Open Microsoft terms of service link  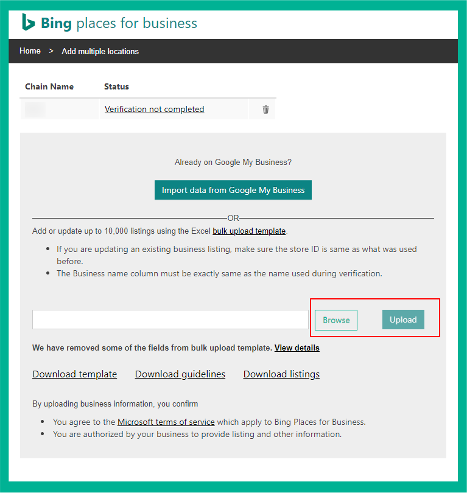pyautogui.click(x=166, y=422)
